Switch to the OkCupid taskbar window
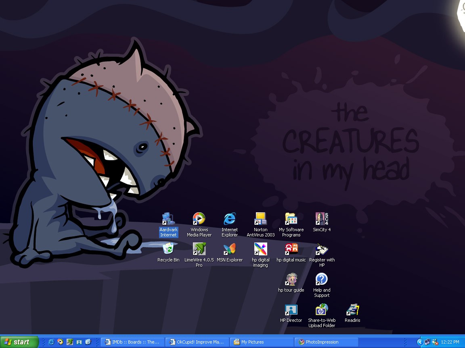 coord(197,342)
